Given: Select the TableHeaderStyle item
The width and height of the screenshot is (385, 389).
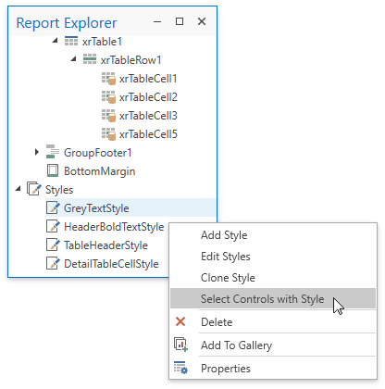Looking at the screenshot, I should tap(106, 245).
